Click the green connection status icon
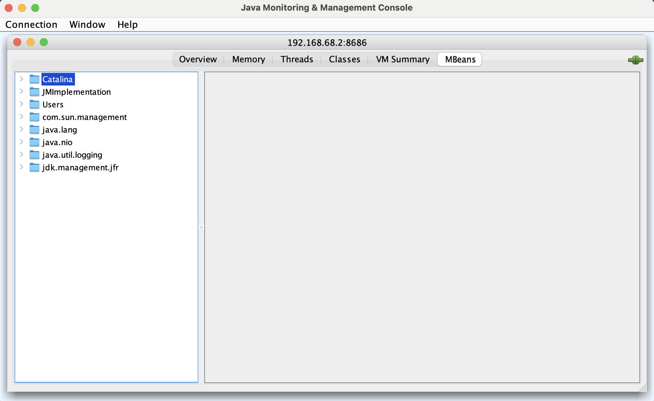The width and height of the screenshot is (654, 401). (x=635, y=60)
